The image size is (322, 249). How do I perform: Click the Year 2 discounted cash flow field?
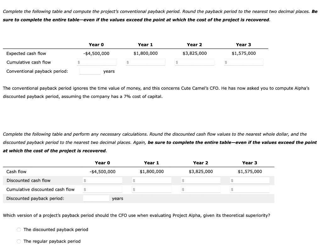[x=201, y=180]
